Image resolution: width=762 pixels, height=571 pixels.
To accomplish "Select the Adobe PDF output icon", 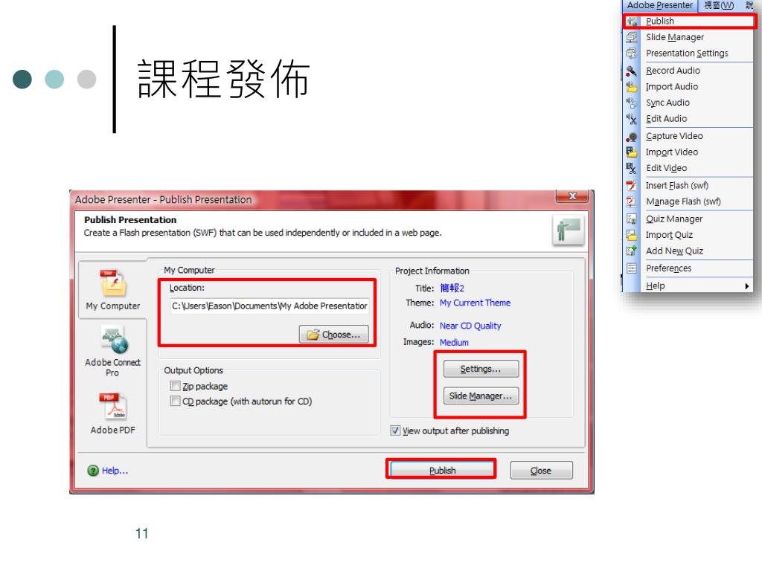I will [113, 406].
